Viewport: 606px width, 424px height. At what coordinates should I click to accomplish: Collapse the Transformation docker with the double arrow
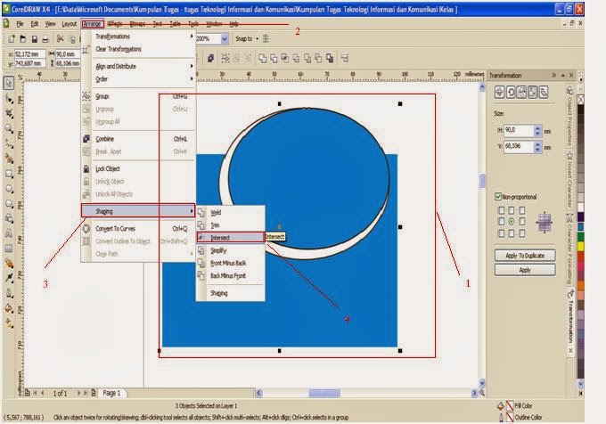pos(554,76)
